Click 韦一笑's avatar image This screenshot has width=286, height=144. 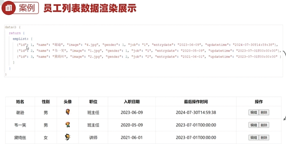[68, 125]
